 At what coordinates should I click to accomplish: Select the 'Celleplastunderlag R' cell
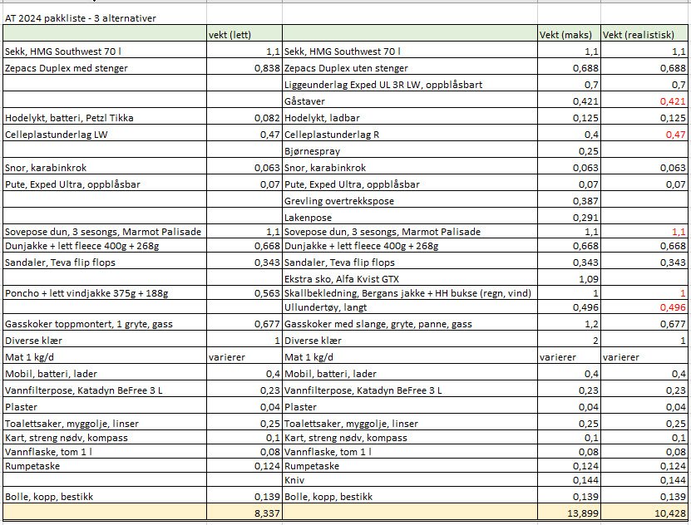tap(411, 135)
